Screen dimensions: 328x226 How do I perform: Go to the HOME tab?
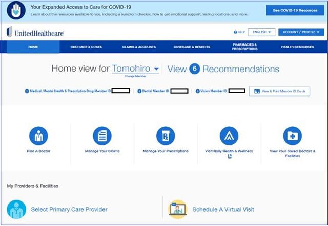tap(33, 47)
